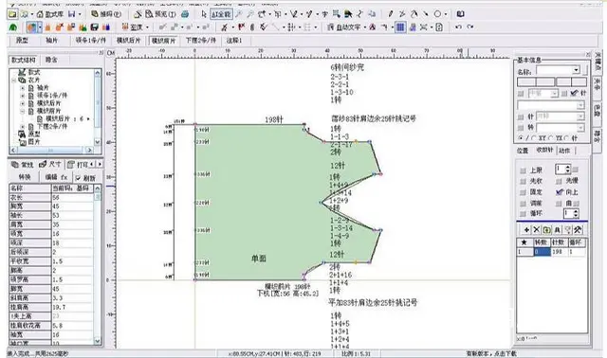Screen dimensions: 607x358
Task: Click the red flag marker icon
Action: point(242,27)
